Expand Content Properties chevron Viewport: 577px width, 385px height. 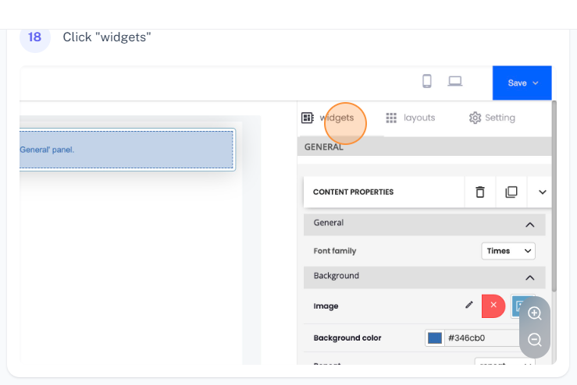coord(542,192)
